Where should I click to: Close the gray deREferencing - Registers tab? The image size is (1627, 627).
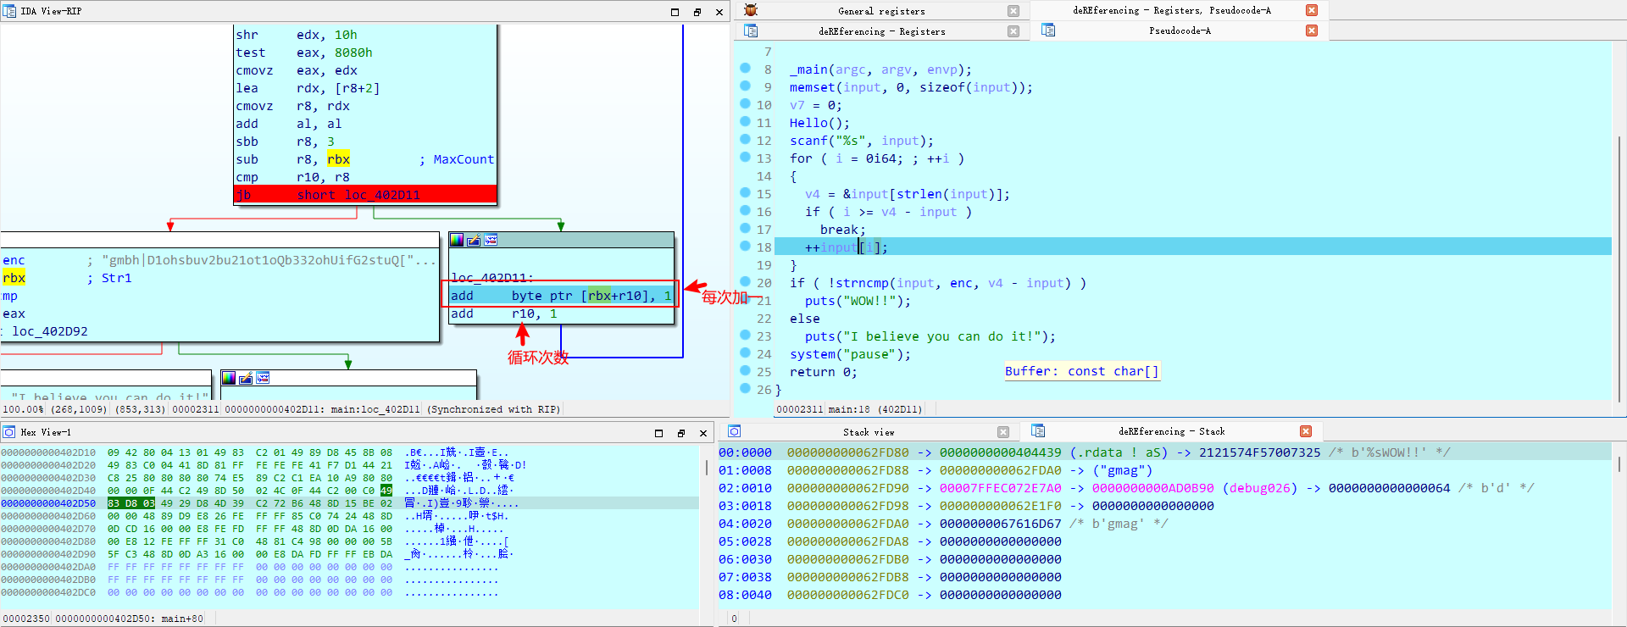[x=1013, y=31]
